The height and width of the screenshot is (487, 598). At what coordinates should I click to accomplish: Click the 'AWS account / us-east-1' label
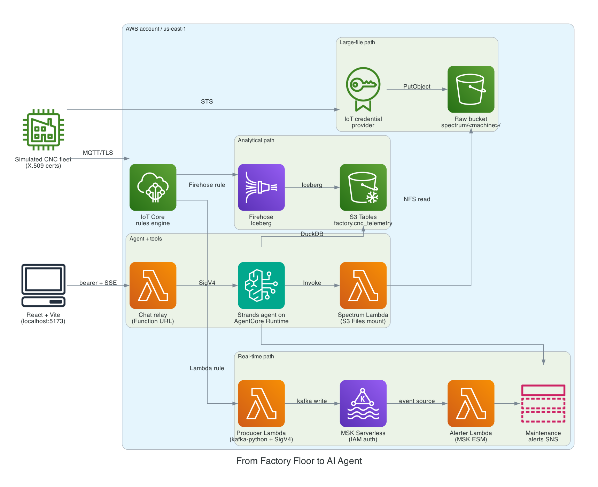click(156, 29)
